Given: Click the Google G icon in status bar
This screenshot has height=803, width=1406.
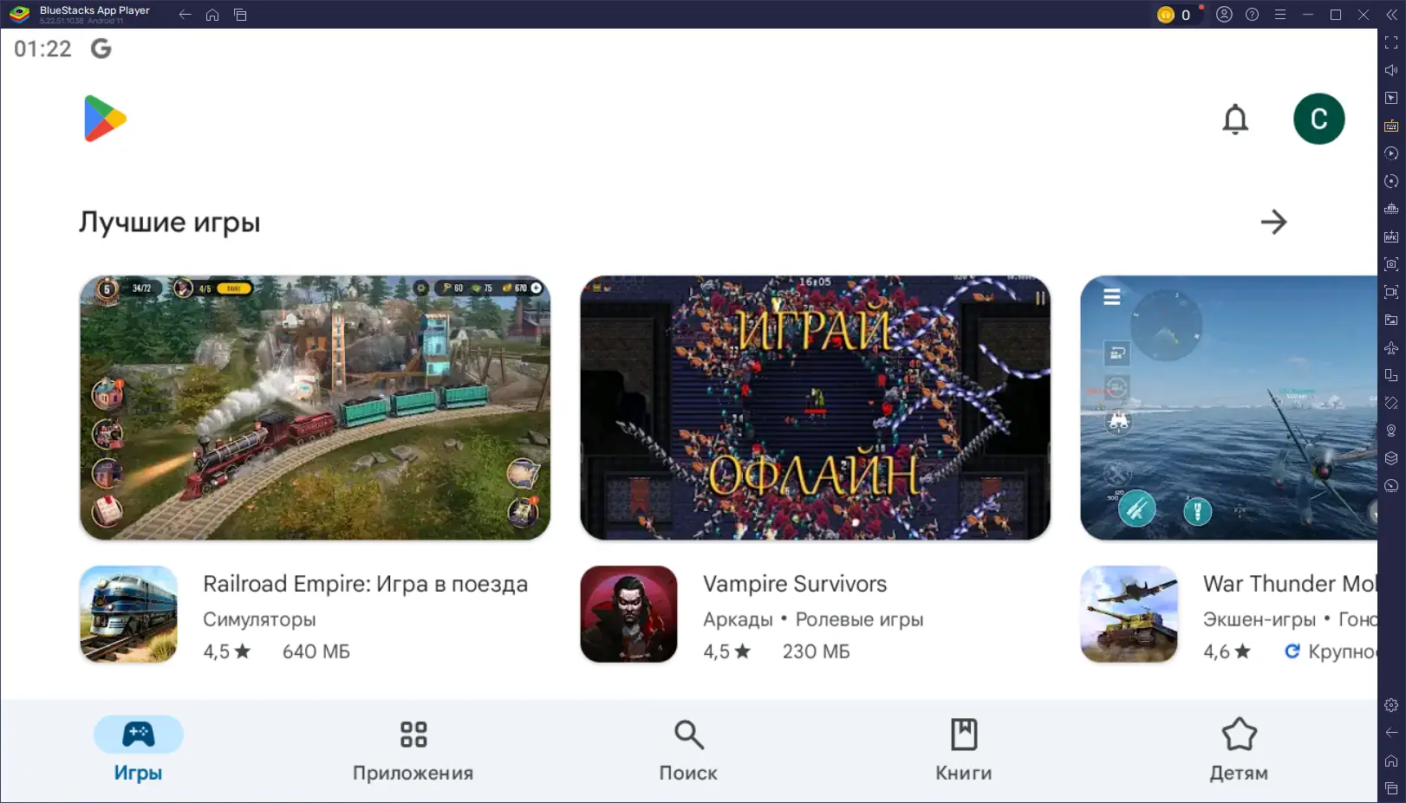Looking at the screenshot, I should tap(101, 49).
